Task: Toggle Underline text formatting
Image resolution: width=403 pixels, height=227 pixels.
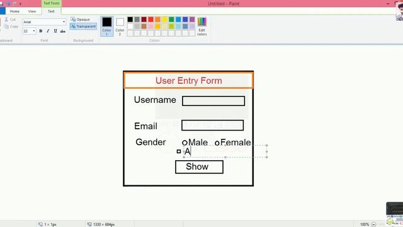Action: point(55,31)
